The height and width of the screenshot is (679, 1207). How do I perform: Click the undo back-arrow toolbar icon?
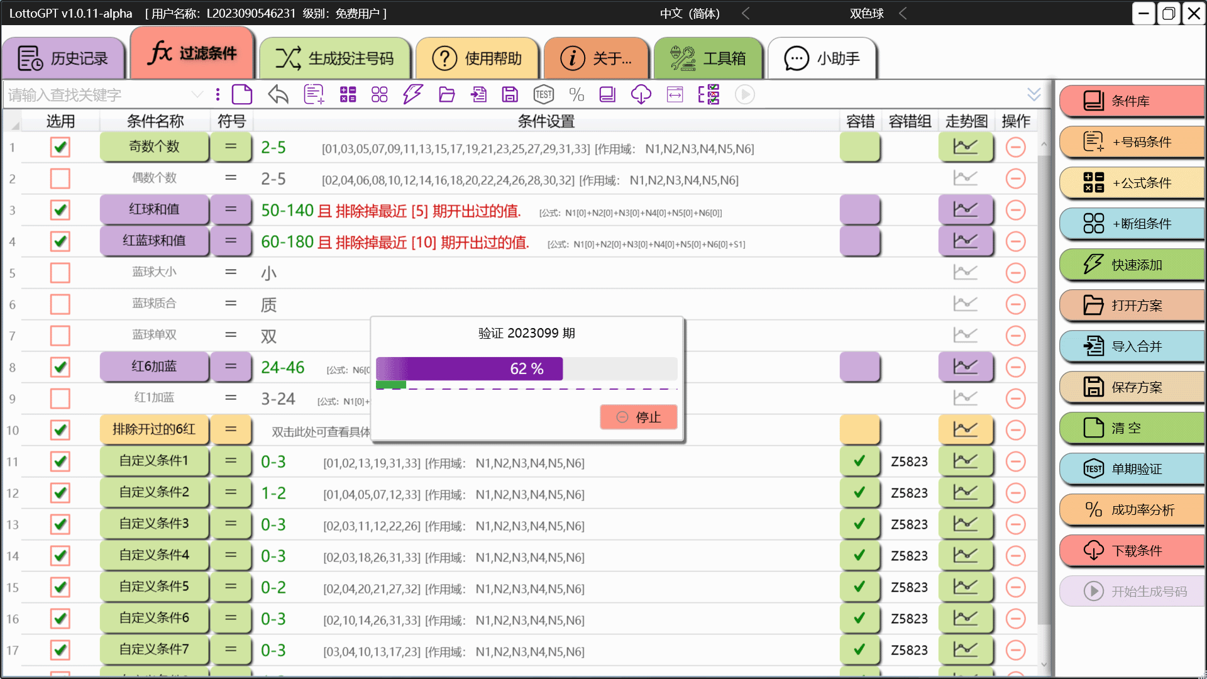coord(278,95)
